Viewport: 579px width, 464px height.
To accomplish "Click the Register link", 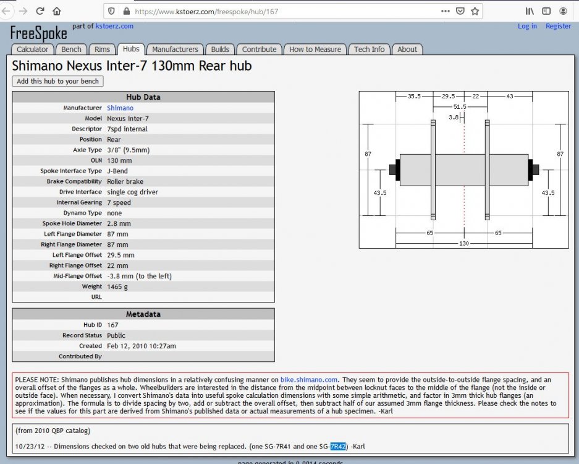I will tap(559, 26).
